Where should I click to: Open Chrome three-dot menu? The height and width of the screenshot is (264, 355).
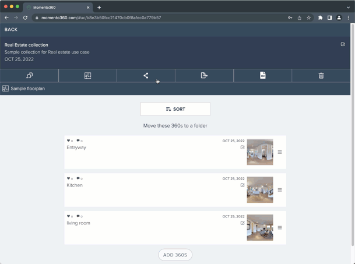point(348,17)
